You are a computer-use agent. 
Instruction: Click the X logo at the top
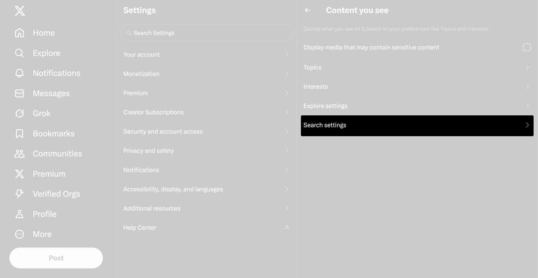pyautogui.click(x=19, y=11)
